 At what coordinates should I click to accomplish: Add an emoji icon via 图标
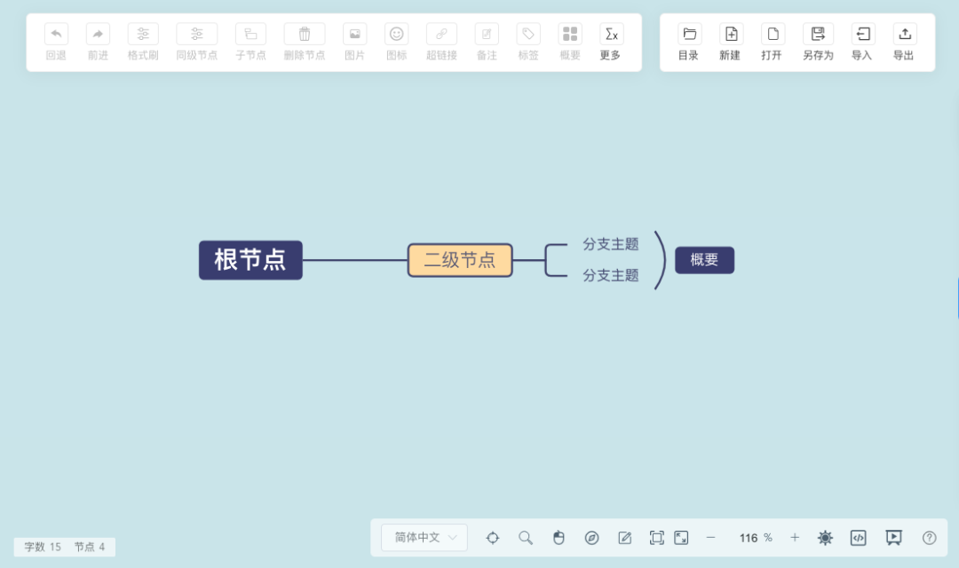pos(396,40)
